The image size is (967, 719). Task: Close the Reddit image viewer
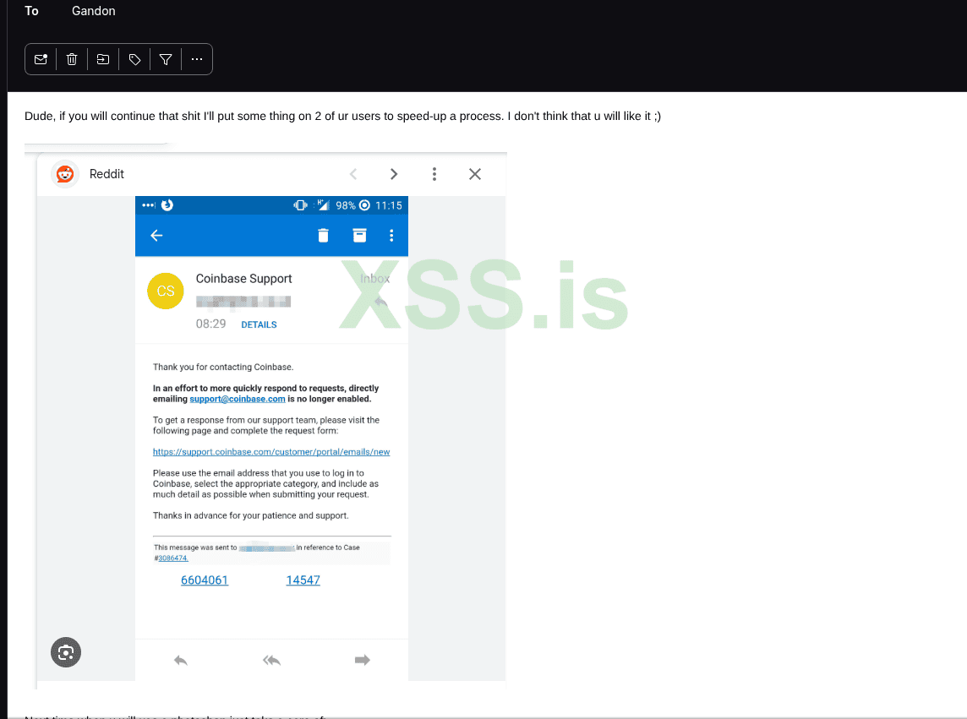click(x=475, y=175)
